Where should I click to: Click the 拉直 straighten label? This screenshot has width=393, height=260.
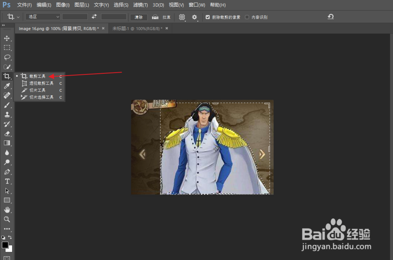coord(166,17)
